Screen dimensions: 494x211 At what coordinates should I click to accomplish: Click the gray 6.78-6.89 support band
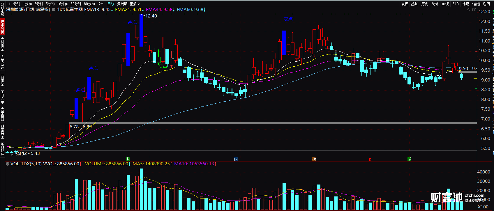pyautogui.click(x=273, y=123)
